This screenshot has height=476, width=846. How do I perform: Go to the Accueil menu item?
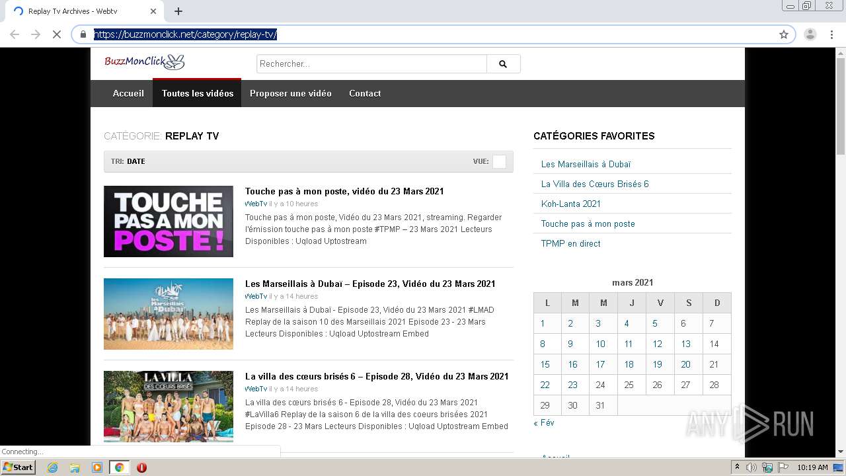point(128,93)
